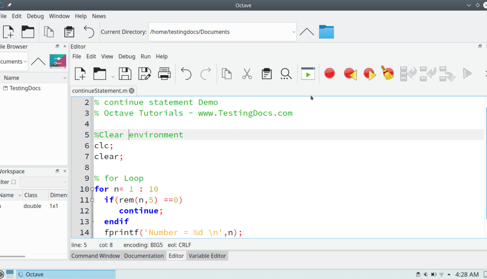This screenshot has width=487, height=279.
Task: Open the Editor Run menu
Action: [145, 57]
